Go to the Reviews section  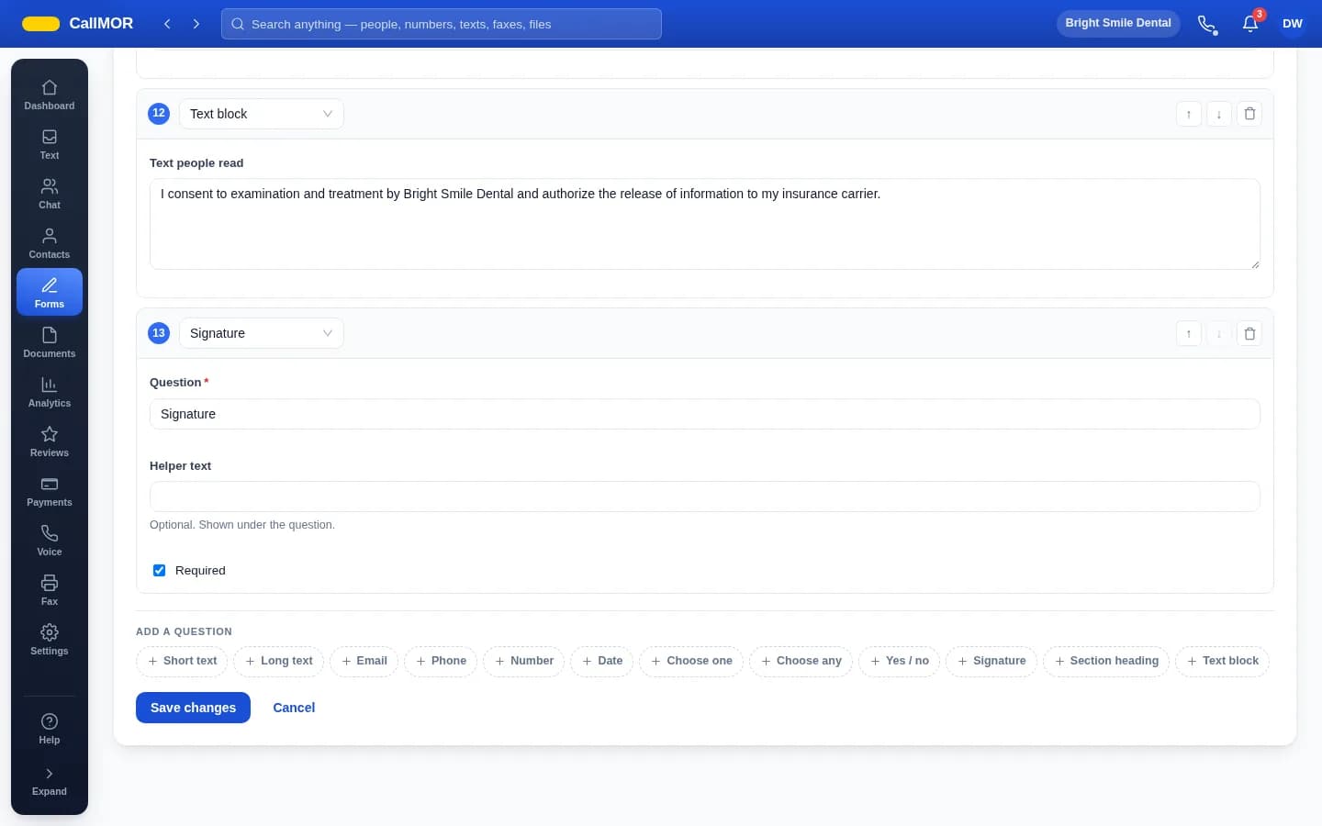(x=50, y=441)
